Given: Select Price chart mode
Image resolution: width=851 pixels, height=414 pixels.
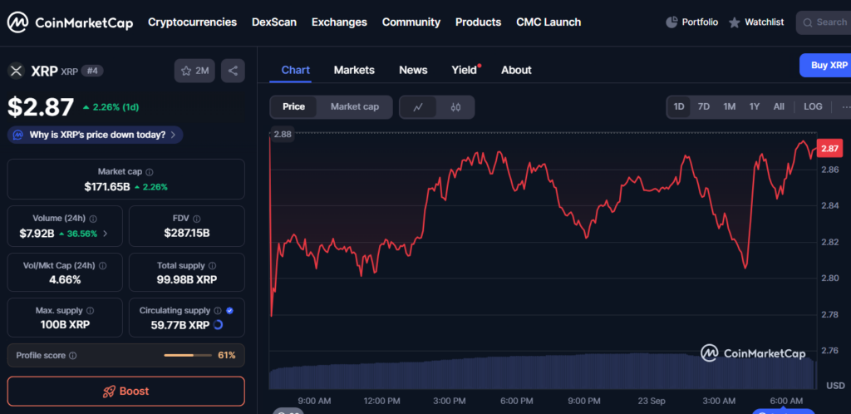Looking at the screenshot, I should tap(293, 107).
